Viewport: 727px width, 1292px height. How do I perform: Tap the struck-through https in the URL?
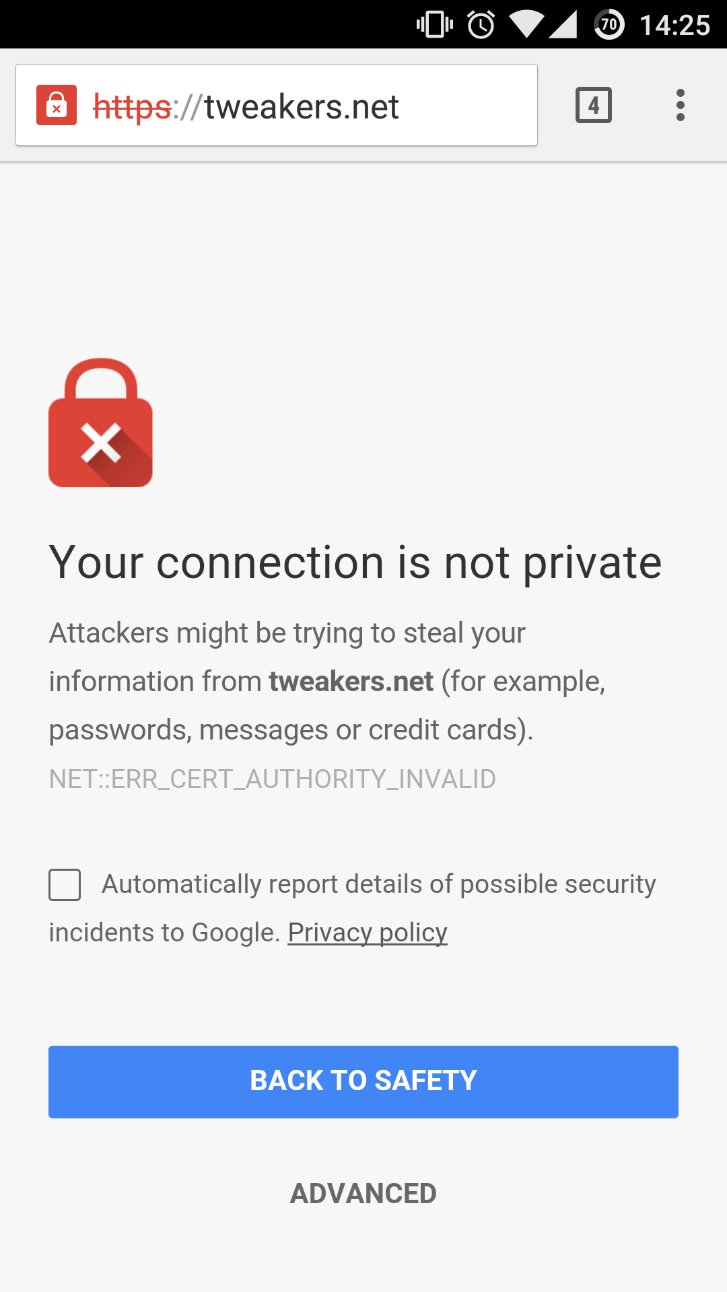click(132, 106)
